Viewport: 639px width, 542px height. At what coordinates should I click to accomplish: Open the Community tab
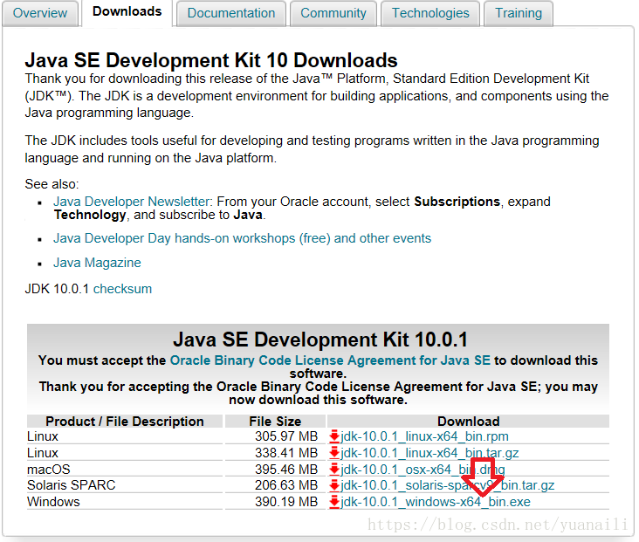click(x=333, y=13)
